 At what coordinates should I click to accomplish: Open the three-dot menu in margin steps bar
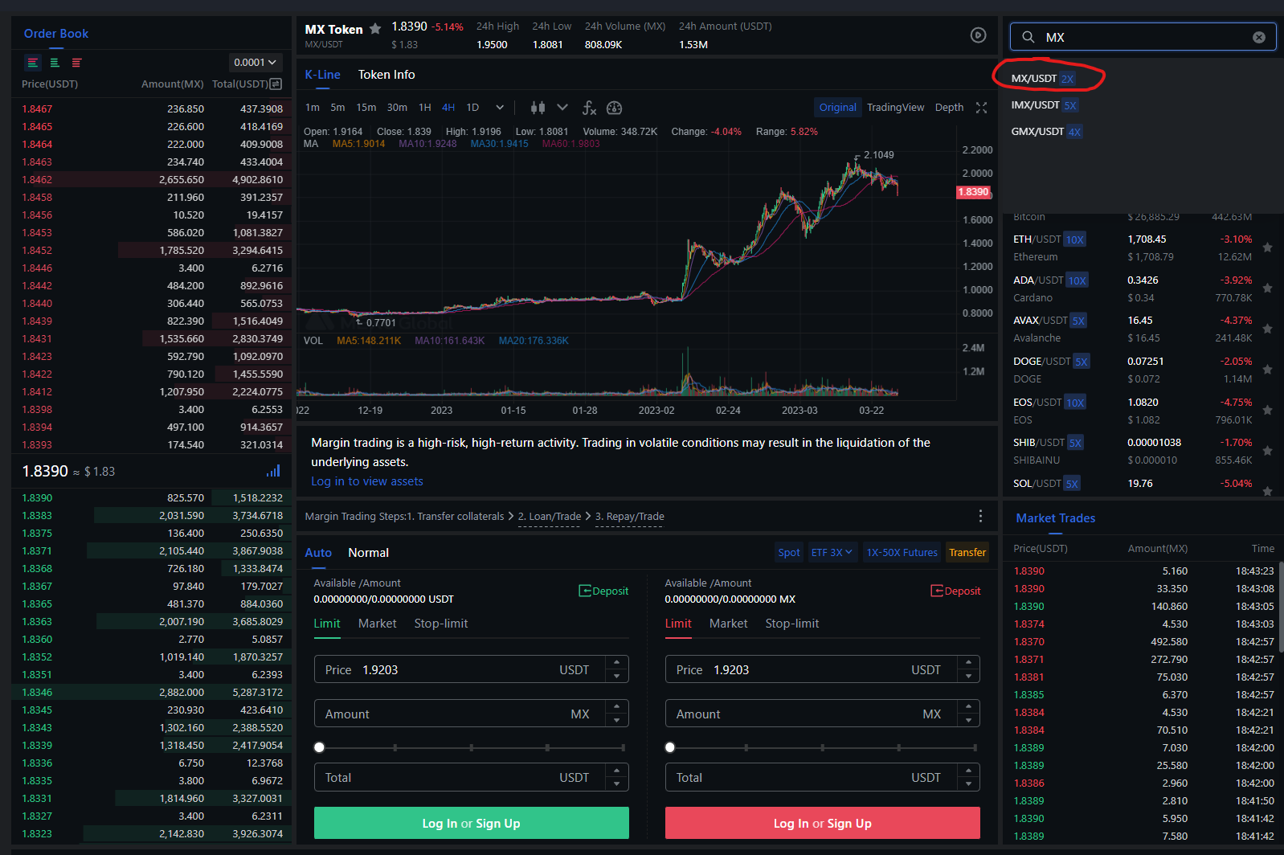(x=980, y=516)
